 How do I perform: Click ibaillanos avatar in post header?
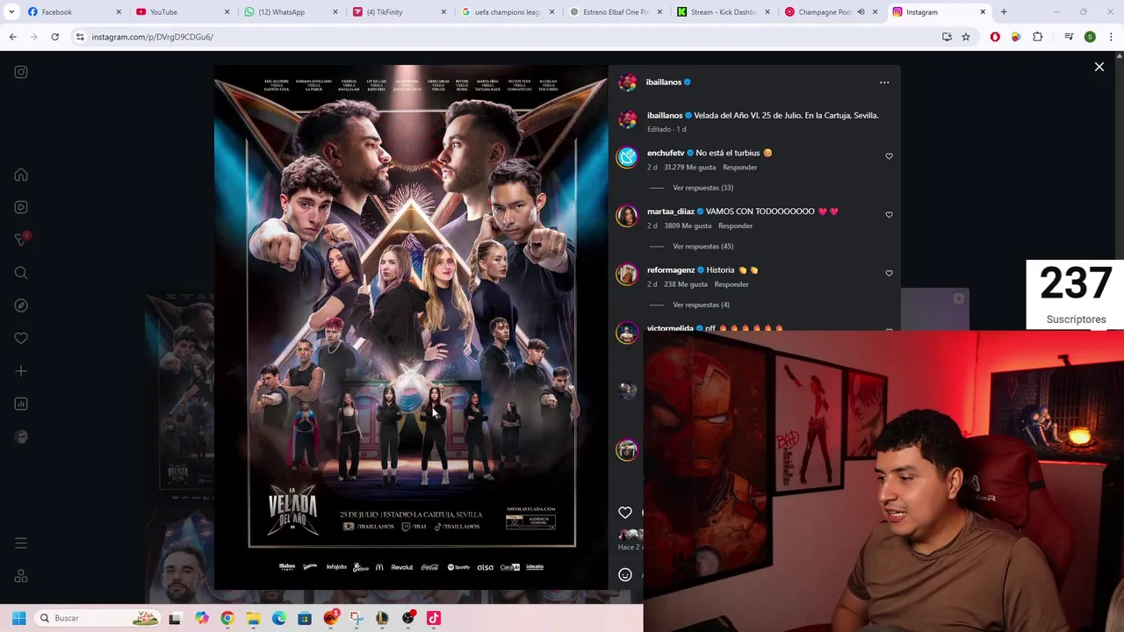627,83
